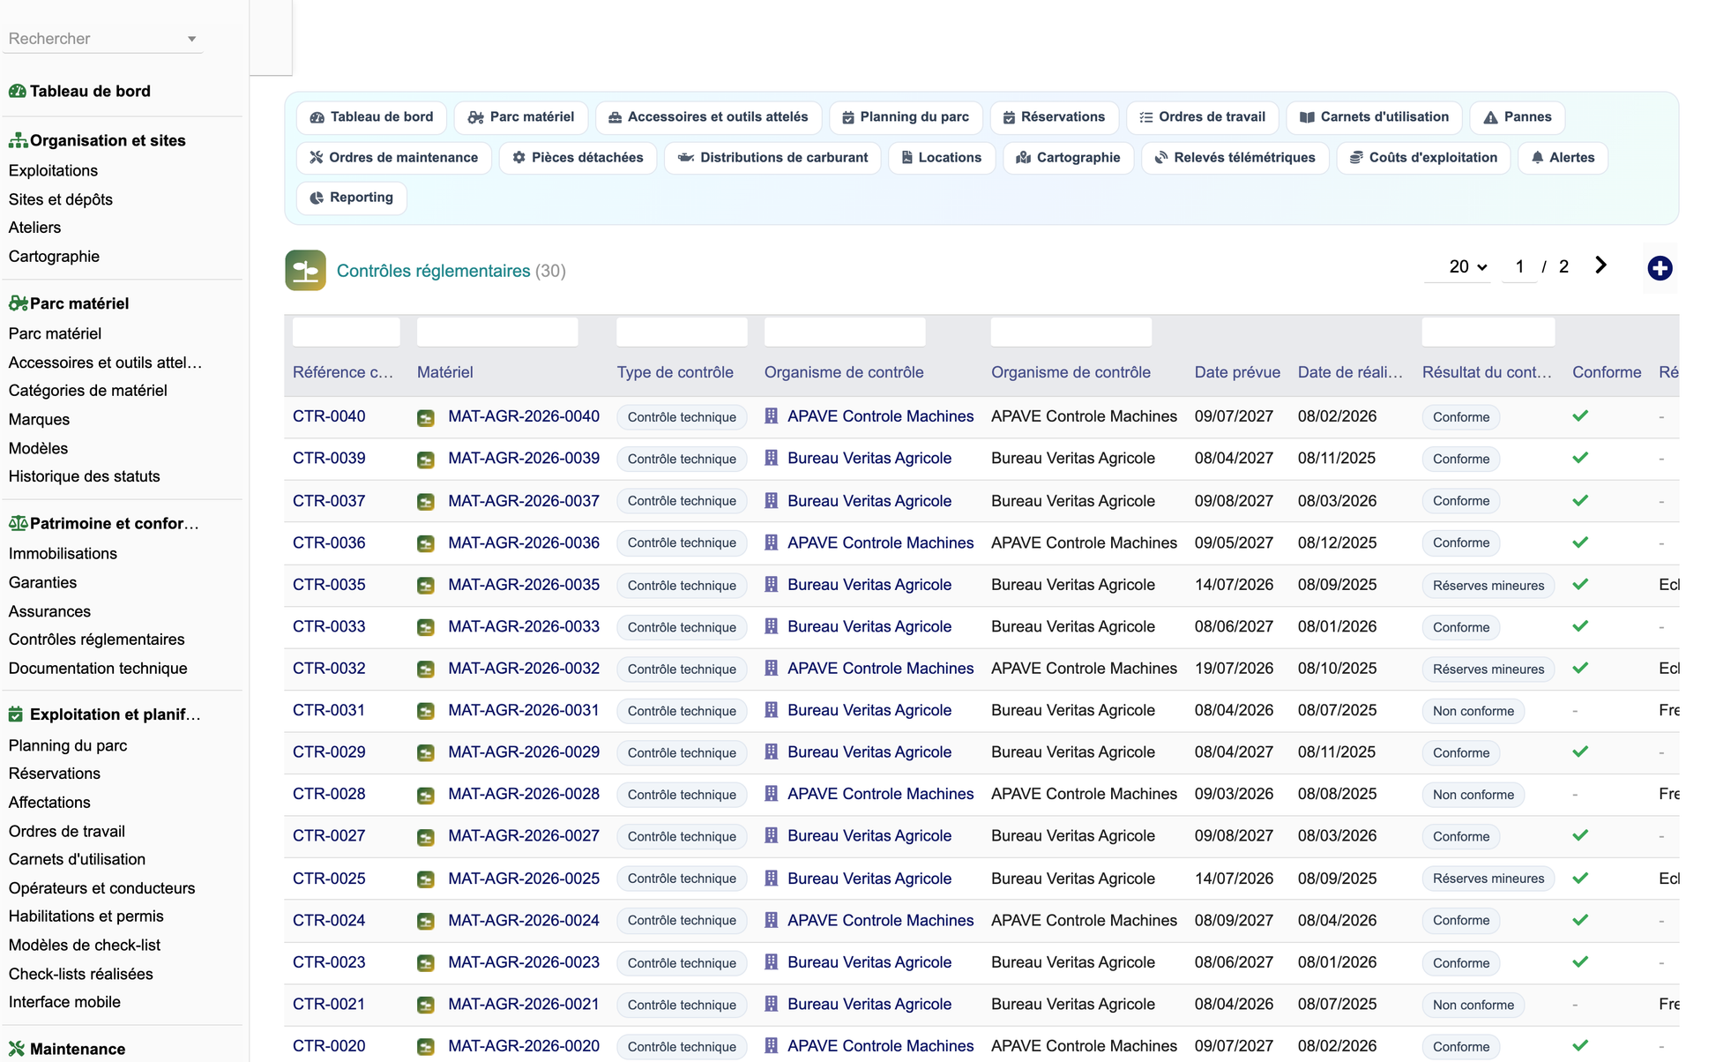Click the Référence filter input field
This screenshot has height=1062, width=1716.
pyautogui.click(x=346, y=333)
